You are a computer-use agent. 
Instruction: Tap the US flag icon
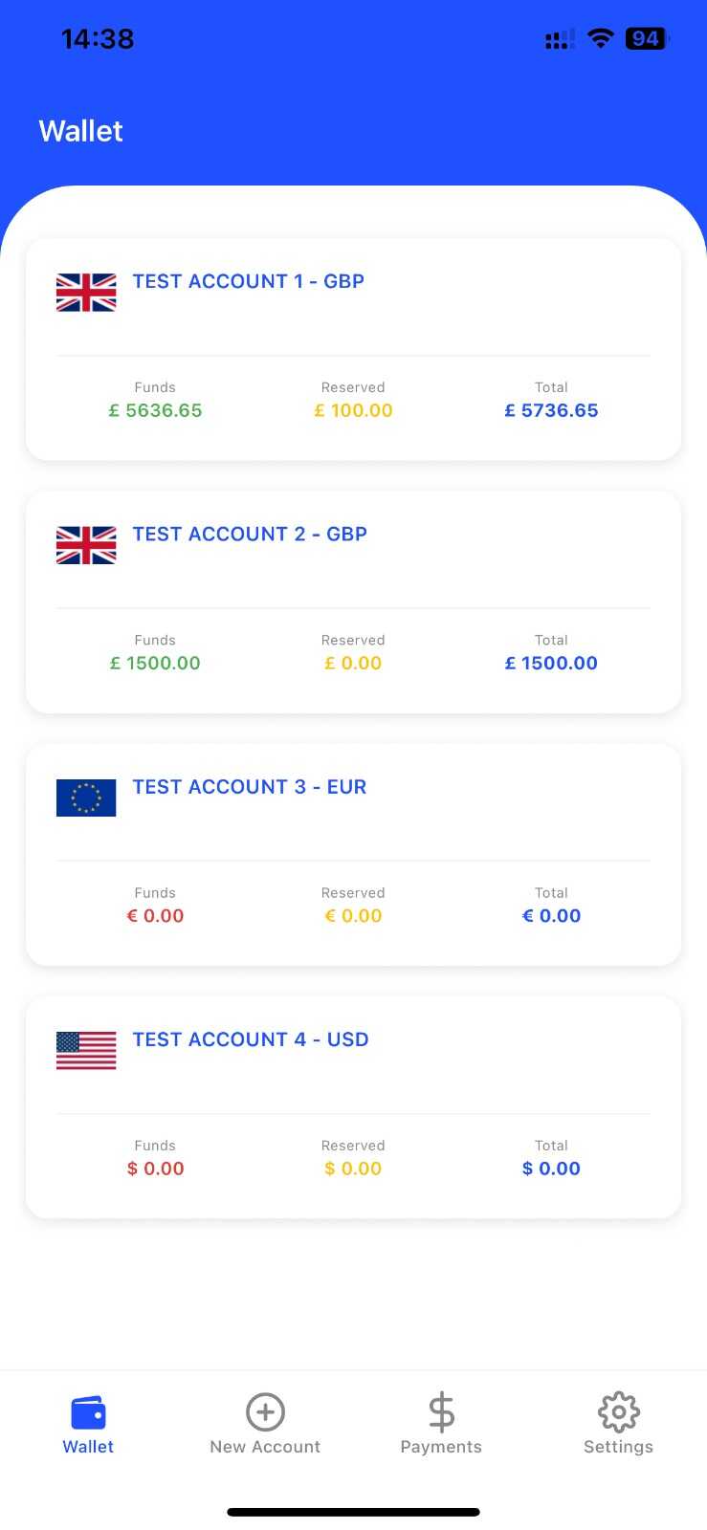[86, 1050]
